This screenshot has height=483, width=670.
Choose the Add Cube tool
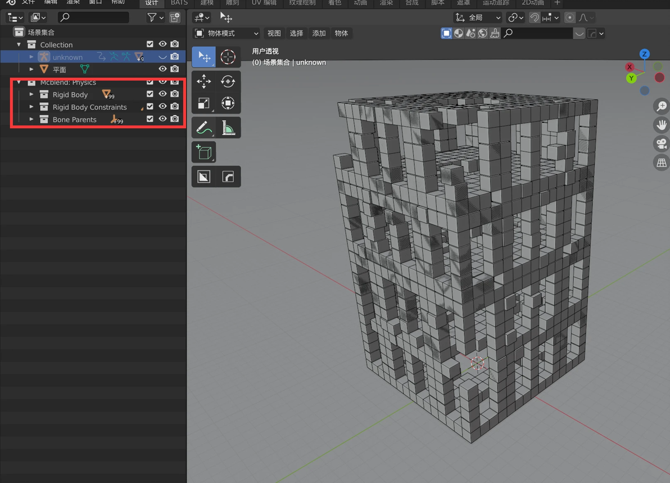click(x=203, y=152)
